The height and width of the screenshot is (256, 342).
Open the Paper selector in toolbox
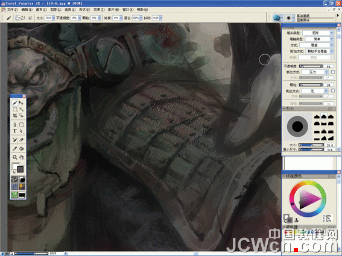(14, 180)
